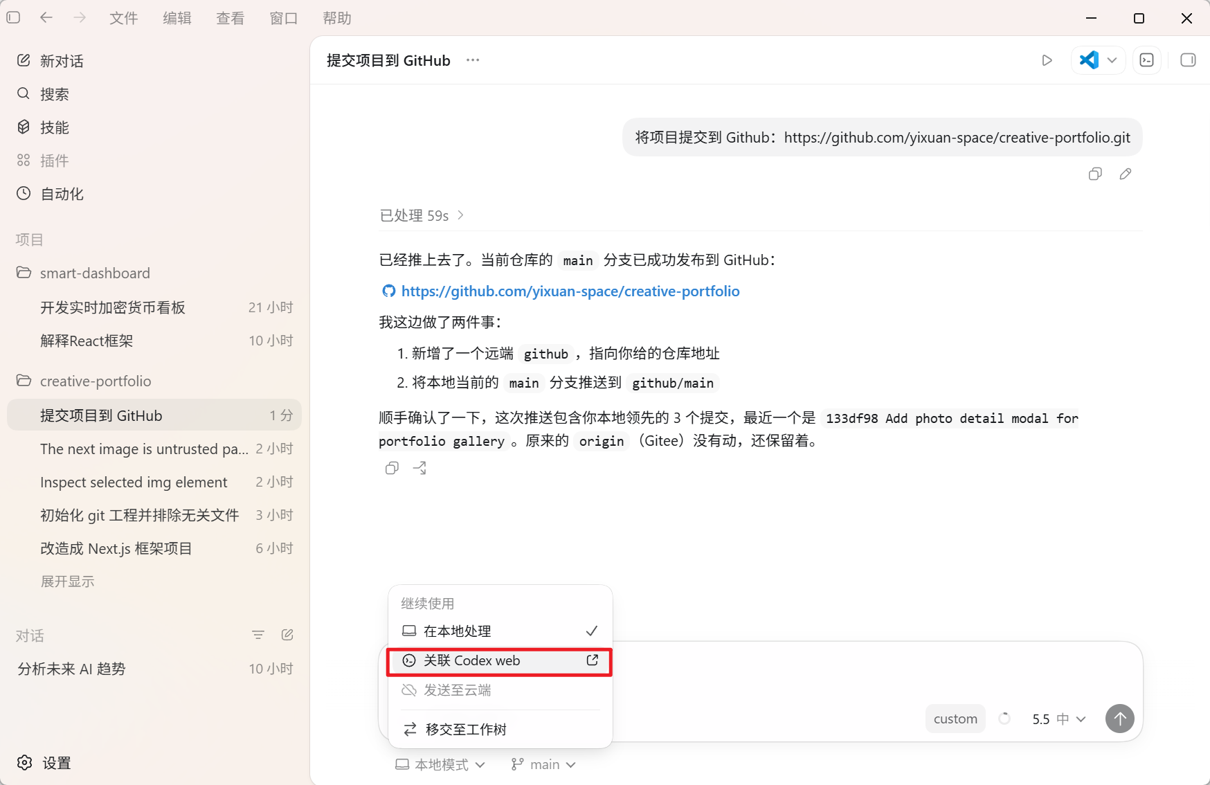Open the 查看 menu
The height and width of the screenshot is (785, 1210).
click(x=231, y=18)
